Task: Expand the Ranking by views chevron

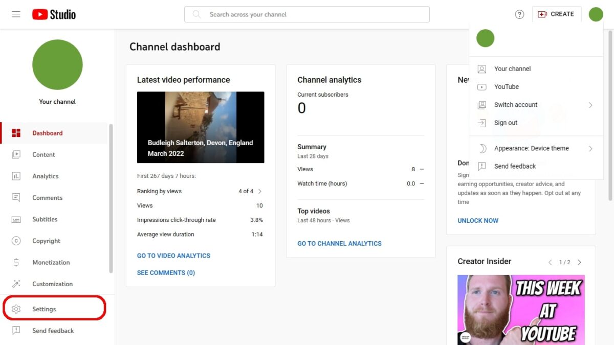Action: (260, 191)
